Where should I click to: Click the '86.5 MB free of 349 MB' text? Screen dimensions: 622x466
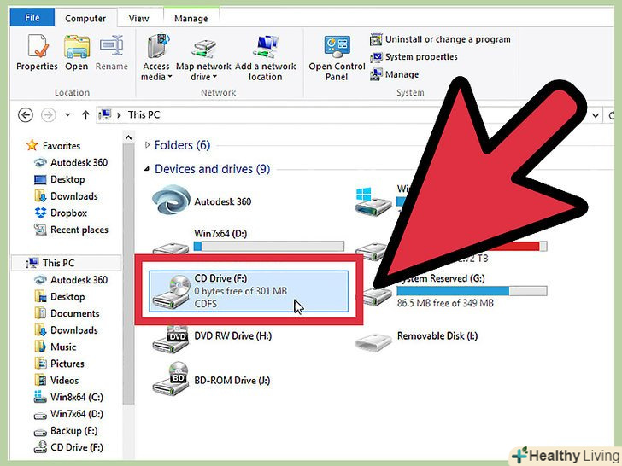[445, 304]
